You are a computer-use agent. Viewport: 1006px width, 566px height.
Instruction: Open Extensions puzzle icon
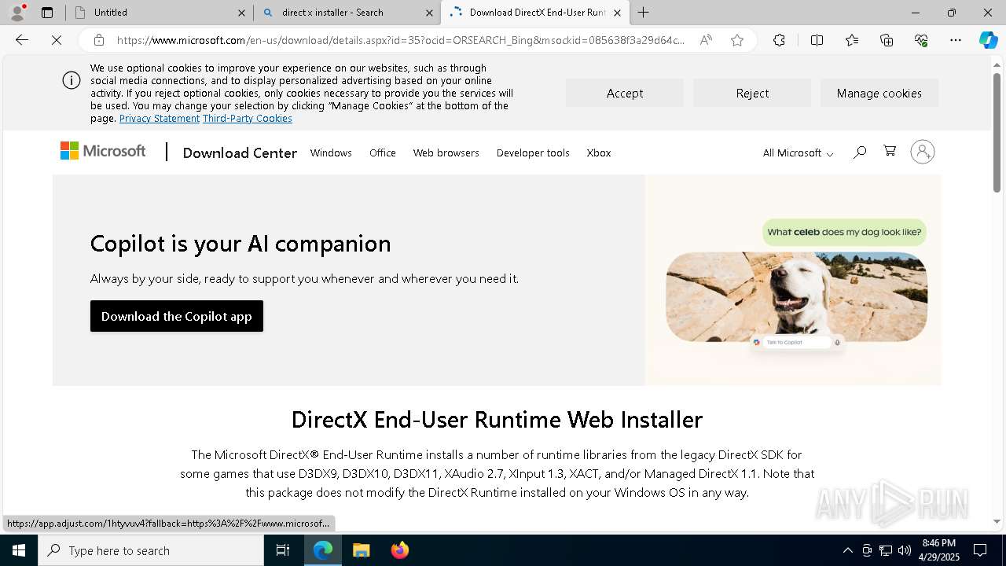click(x=779, y=40)
